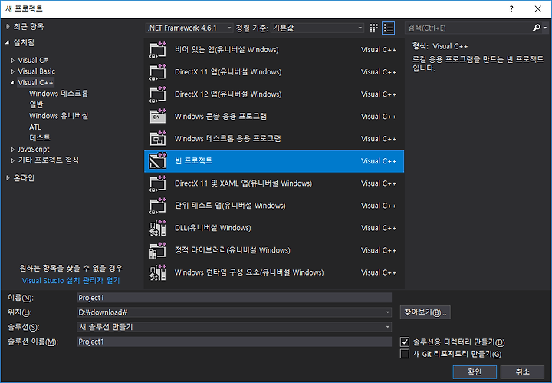Select Windows 유니버설 tree item
This screenshot has height=383, width=552.
coord(58,116)
